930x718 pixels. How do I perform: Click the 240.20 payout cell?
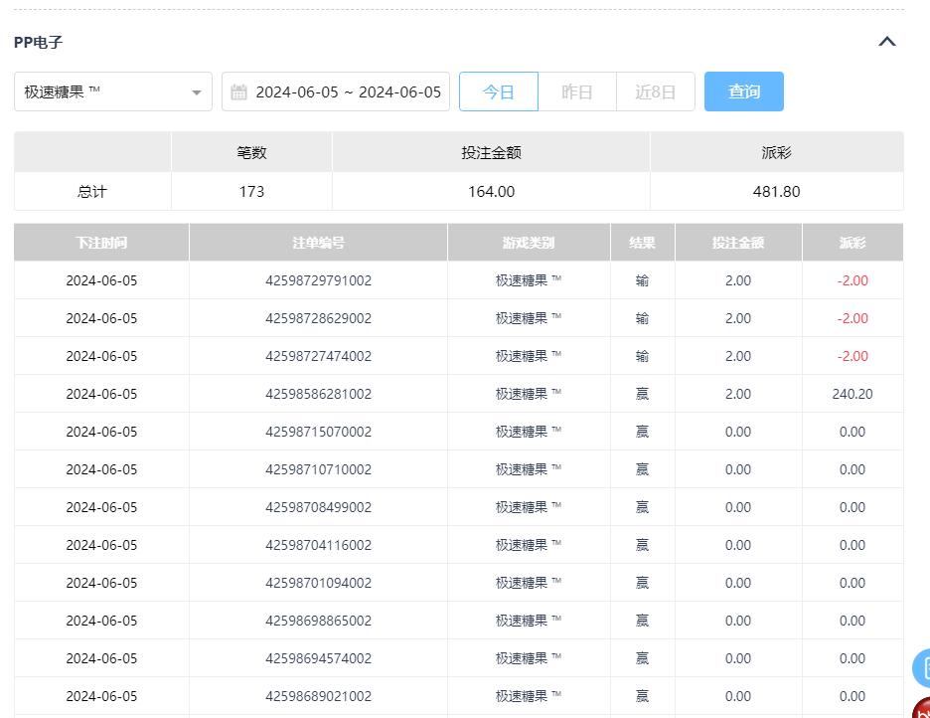click(x=852, y=394)
